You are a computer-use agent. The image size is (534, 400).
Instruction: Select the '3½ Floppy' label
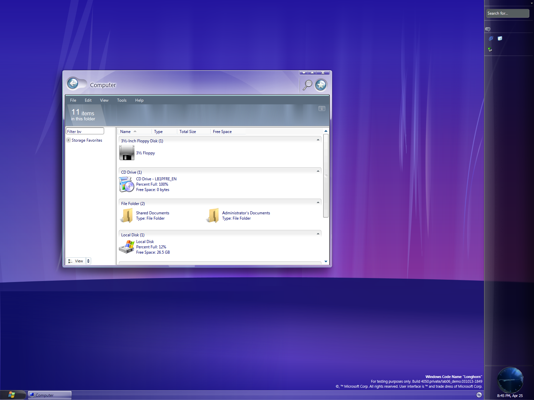coord(146,153)
